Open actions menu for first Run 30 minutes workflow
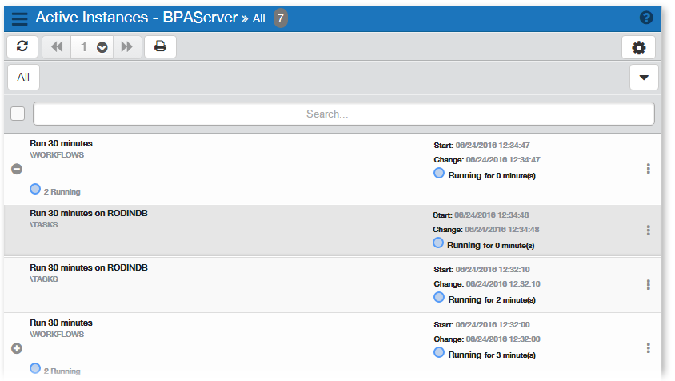The height and width of the screenshot is (381, 675). tap(648, 169)
